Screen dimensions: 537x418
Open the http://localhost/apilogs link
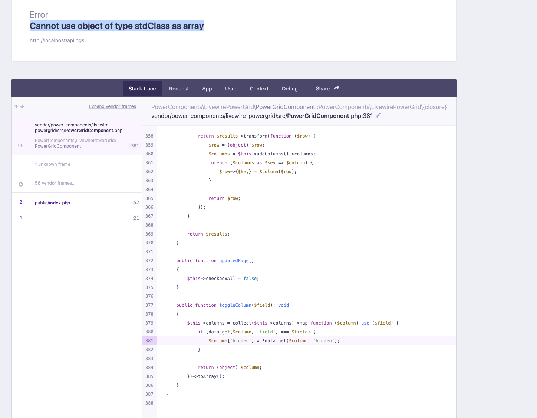[x=57, y=40]
